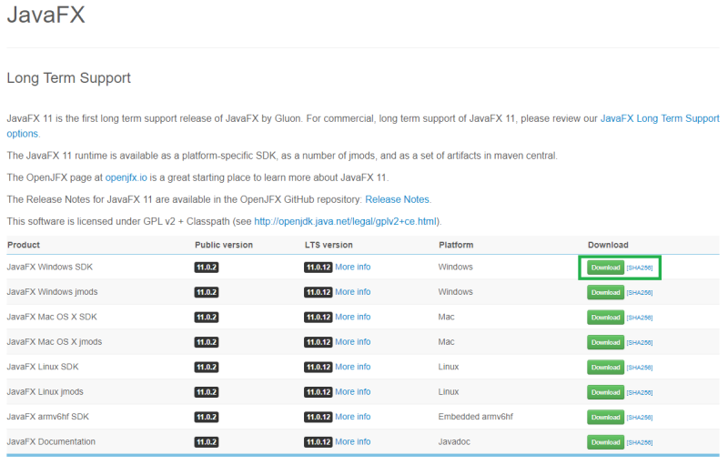Screen dimensions: 728x475
Task: Click the 'Download' column header
Action: pyautogui.click(x=608, y=245)
